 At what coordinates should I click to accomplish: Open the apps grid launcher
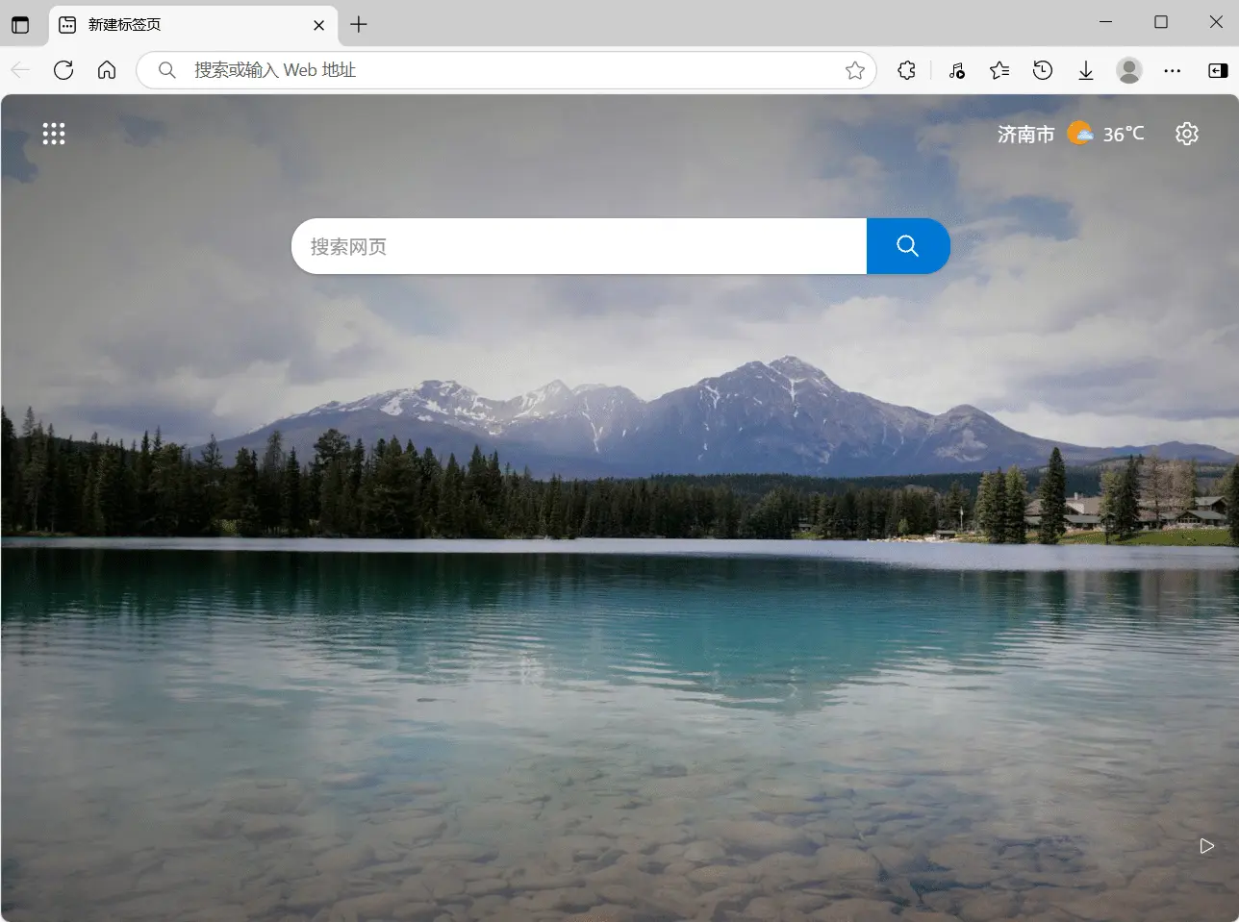click(54, 134)
